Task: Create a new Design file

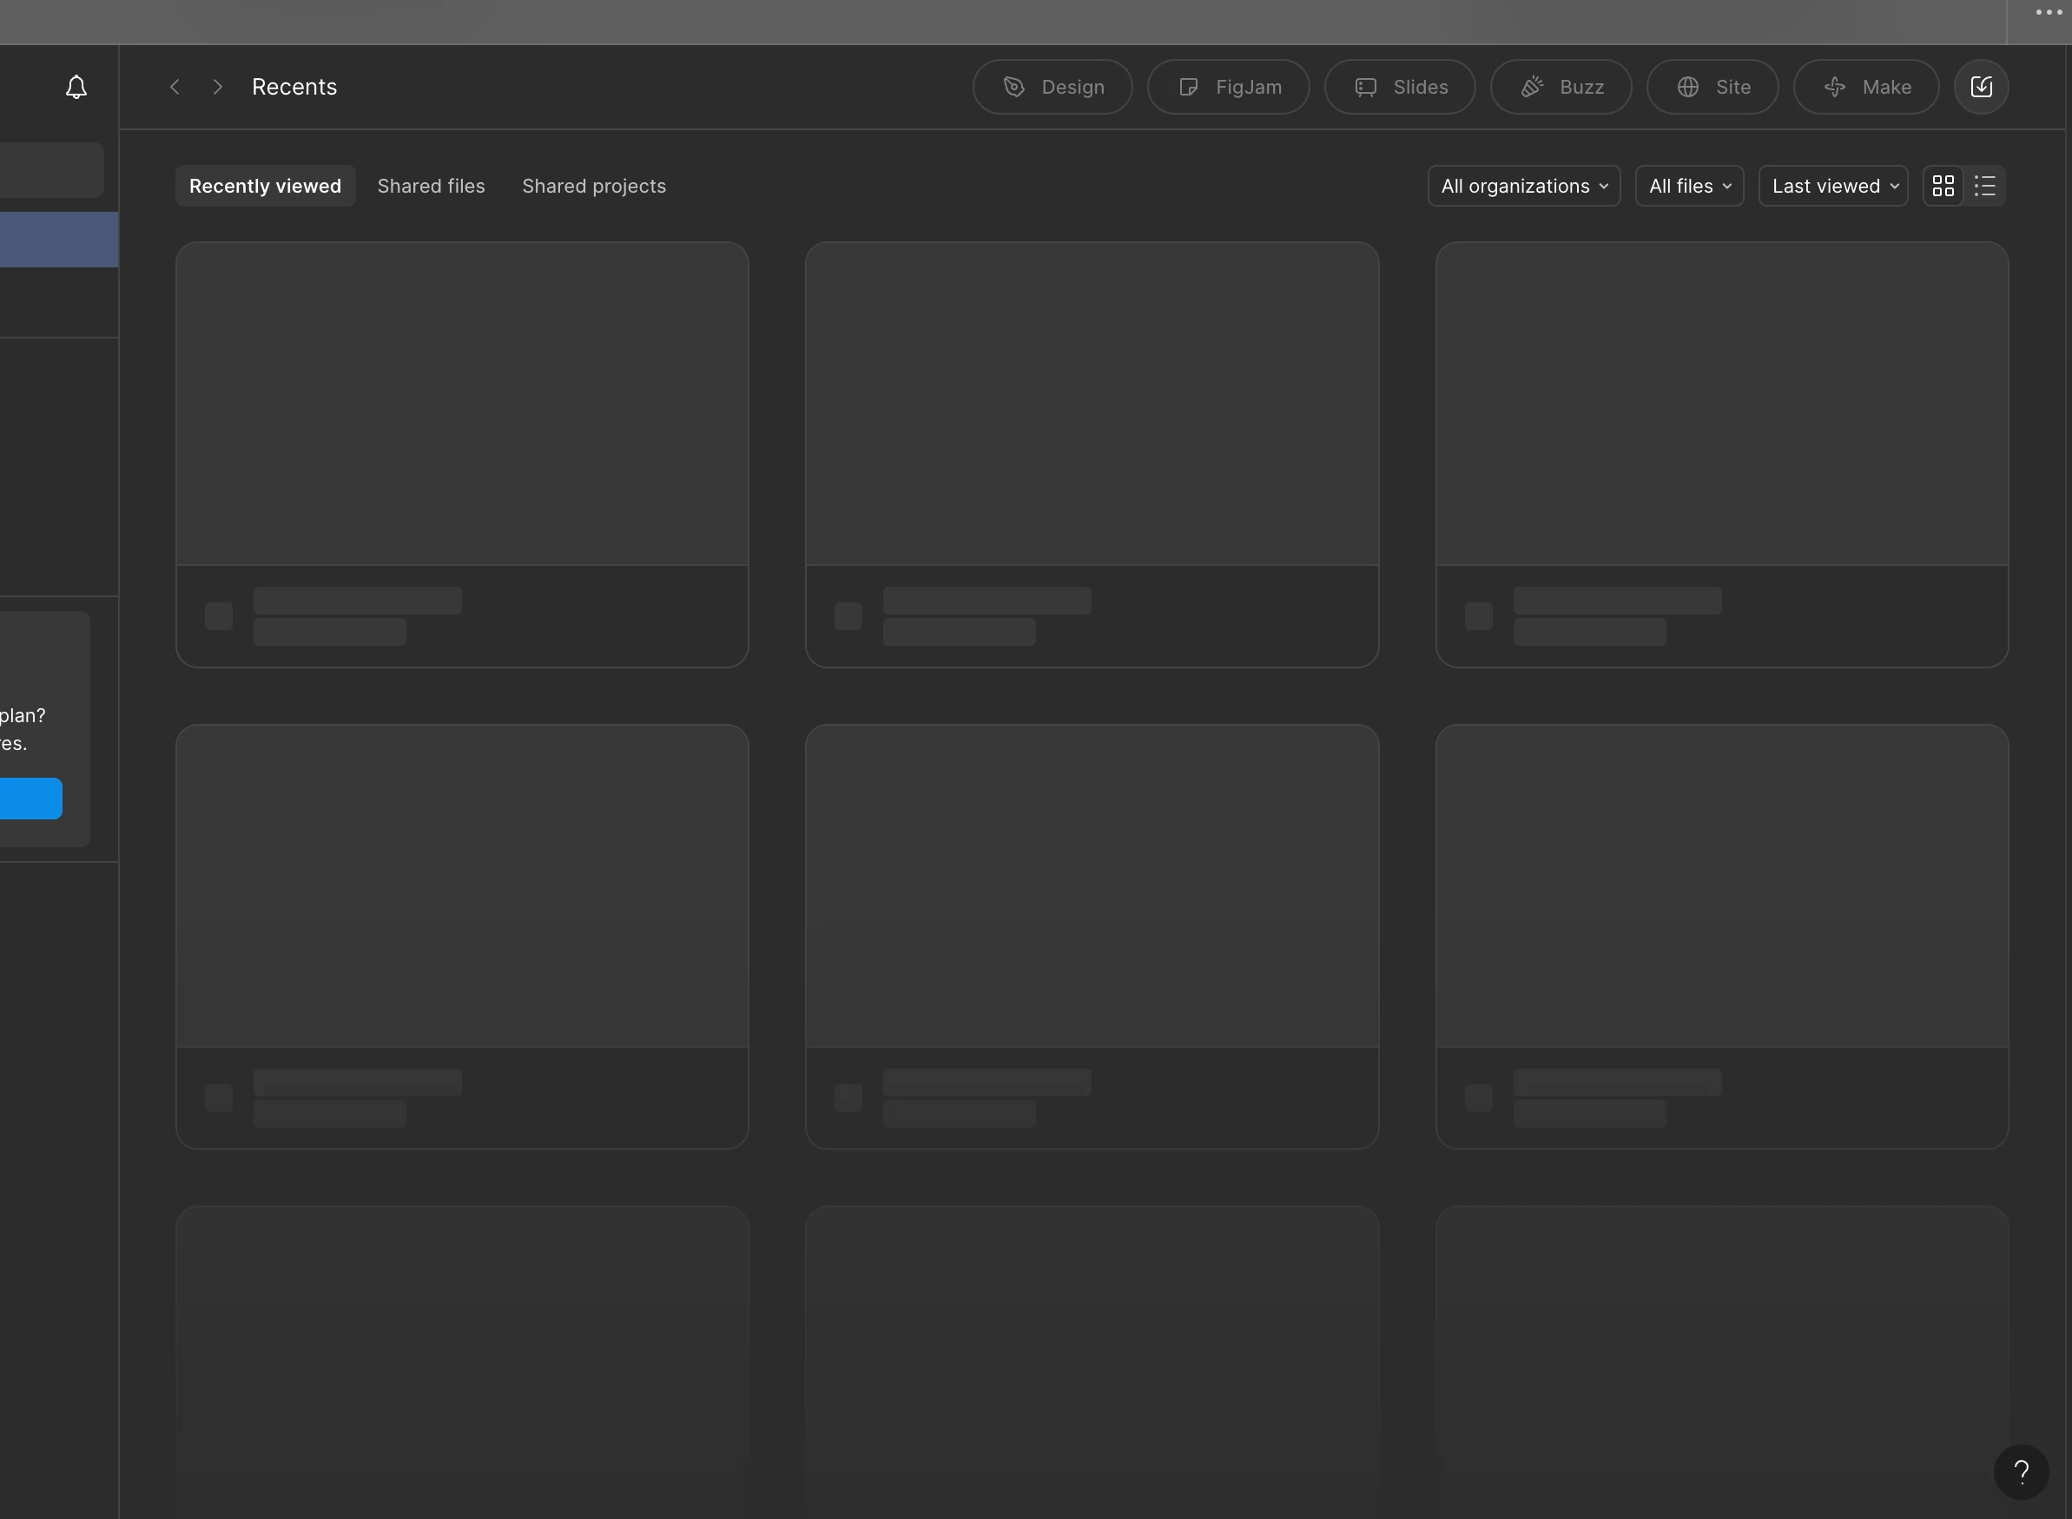Action: pos(1052,88)
